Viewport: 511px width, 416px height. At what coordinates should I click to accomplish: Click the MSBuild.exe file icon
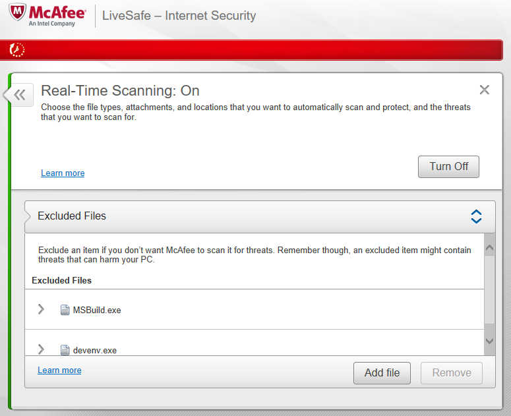(x=65, y=310)
